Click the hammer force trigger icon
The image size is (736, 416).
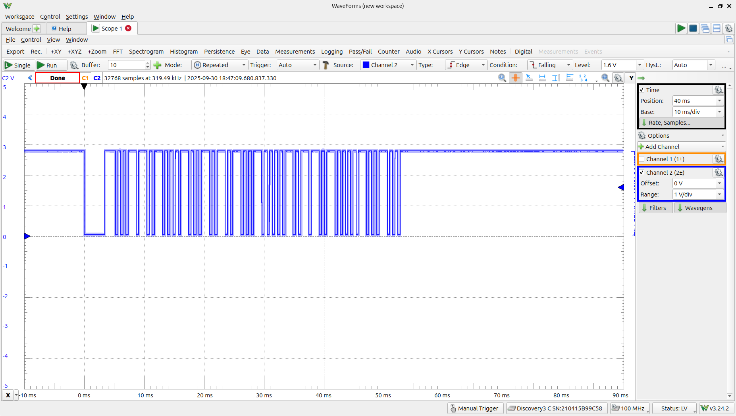tap(326, 65)
